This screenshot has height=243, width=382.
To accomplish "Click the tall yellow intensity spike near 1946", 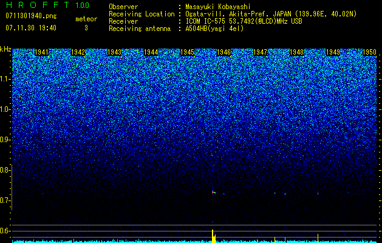I will coord(213,236).
